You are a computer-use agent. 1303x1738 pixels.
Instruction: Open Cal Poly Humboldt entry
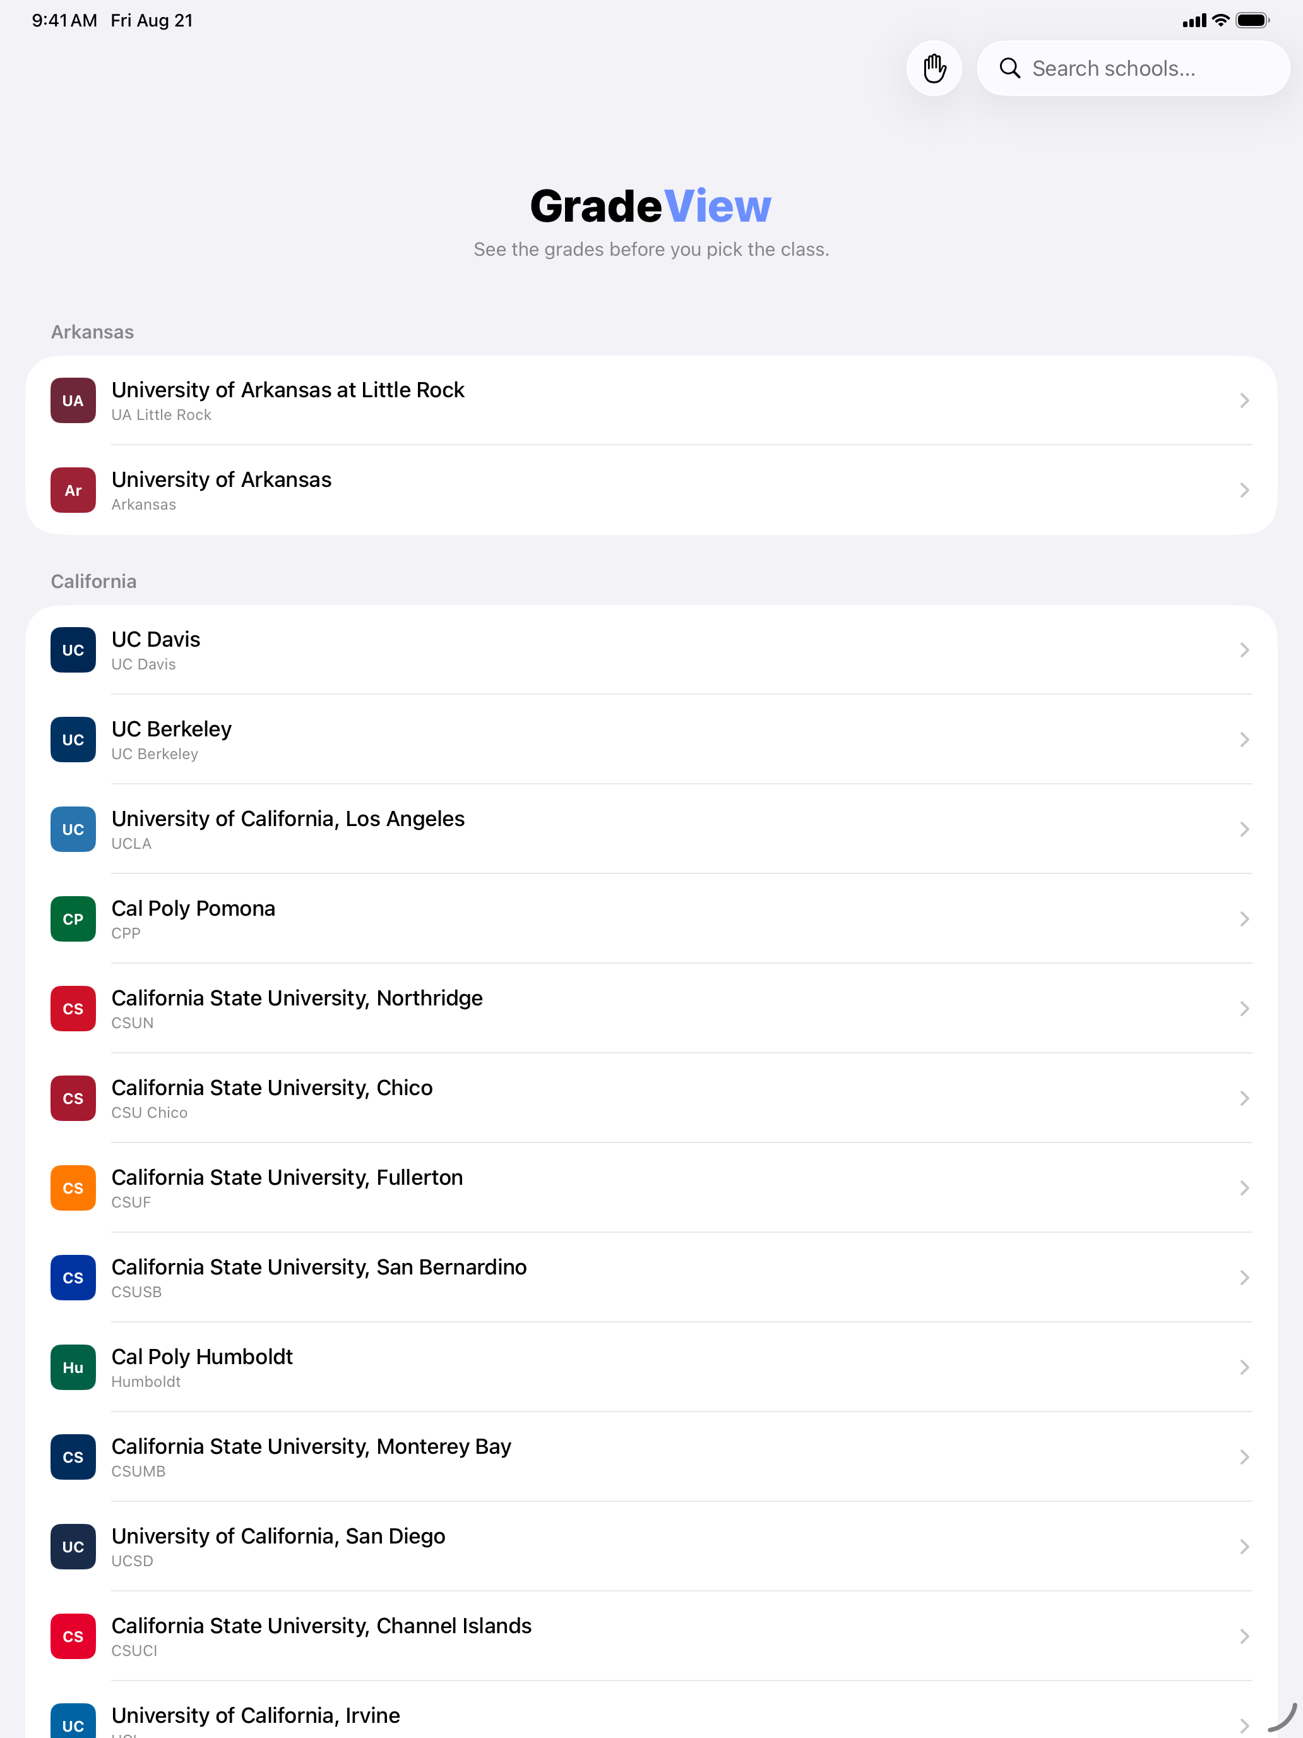click(651, 1367)
